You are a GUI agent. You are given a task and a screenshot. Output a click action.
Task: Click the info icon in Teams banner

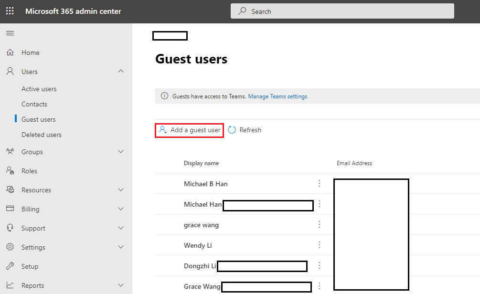pos(164,96)
